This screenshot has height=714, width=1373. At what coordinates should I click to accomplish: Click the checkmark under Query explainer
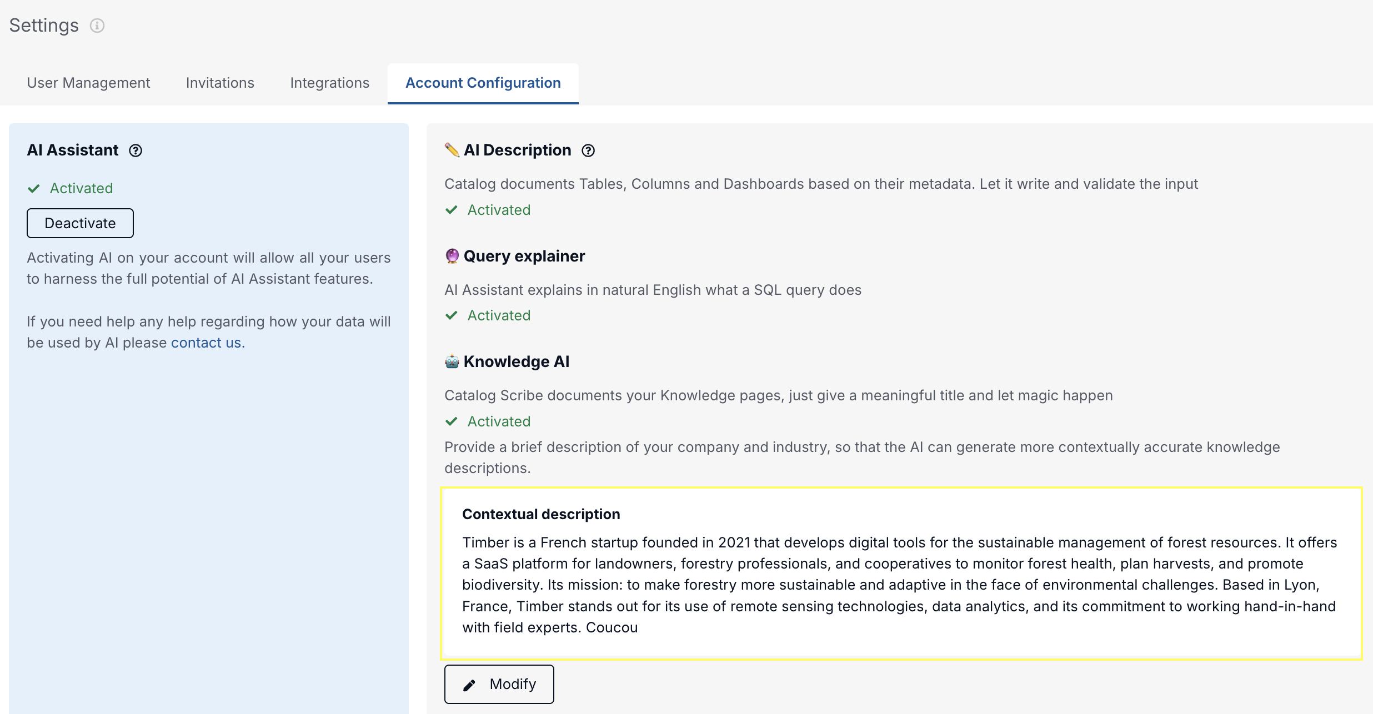click(452, 315)
